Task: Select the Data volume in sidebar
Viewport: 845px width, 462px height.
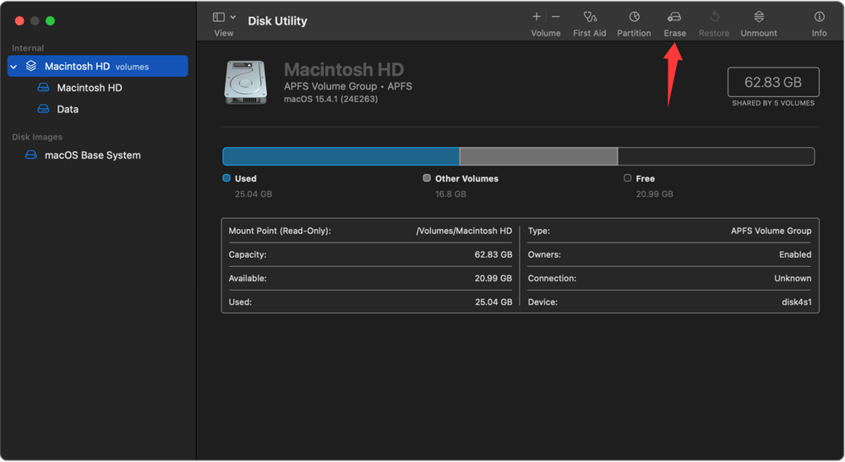Action: tap(68, 109)
